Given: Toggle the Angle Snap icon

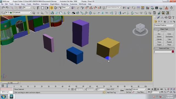Looking at the screenshot, I should (91, 8).
